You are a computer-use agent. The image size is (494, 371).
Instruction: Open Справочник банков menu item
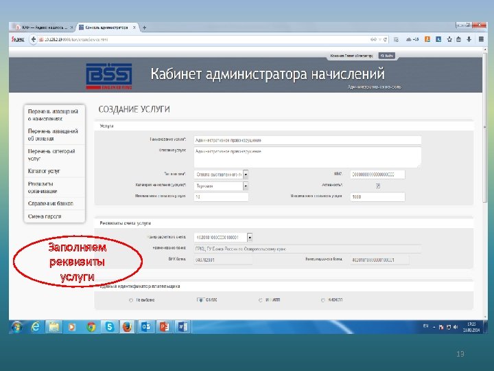click(54, 203)
